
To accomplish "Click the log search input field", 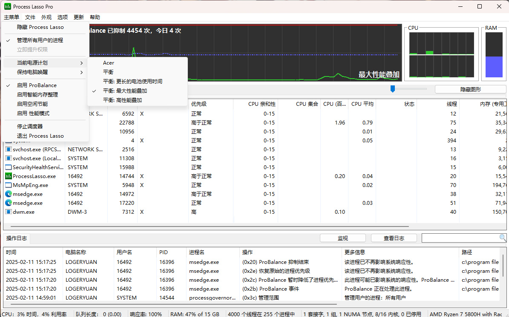I will click(460, 238).
